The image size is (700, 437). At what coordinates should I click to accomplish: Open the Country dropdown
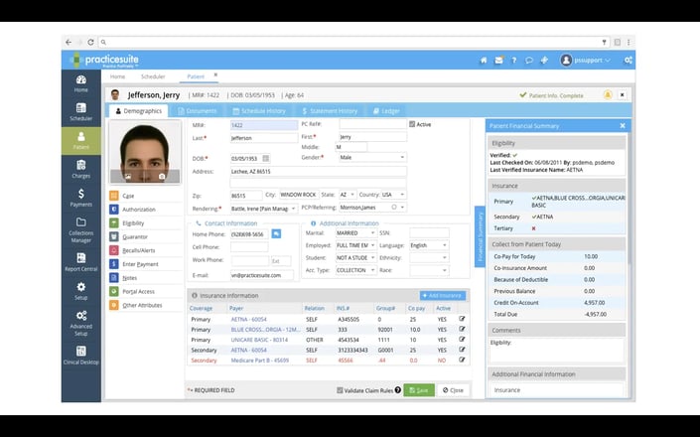coord(393,195)
